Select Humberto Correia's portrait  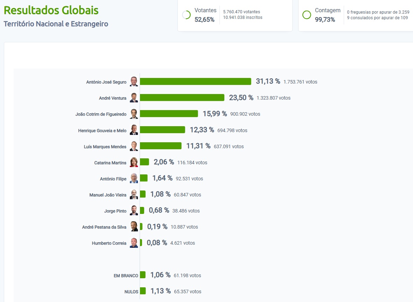pos(134,243)
